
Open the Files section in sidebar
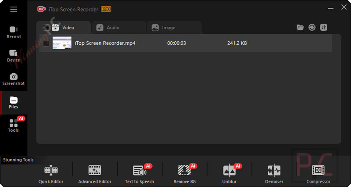14,103
